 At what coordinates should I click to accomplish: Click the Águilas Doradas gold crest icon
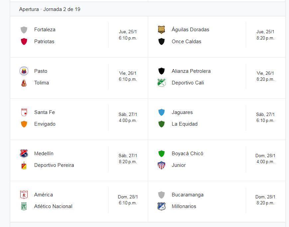(161, 30)
